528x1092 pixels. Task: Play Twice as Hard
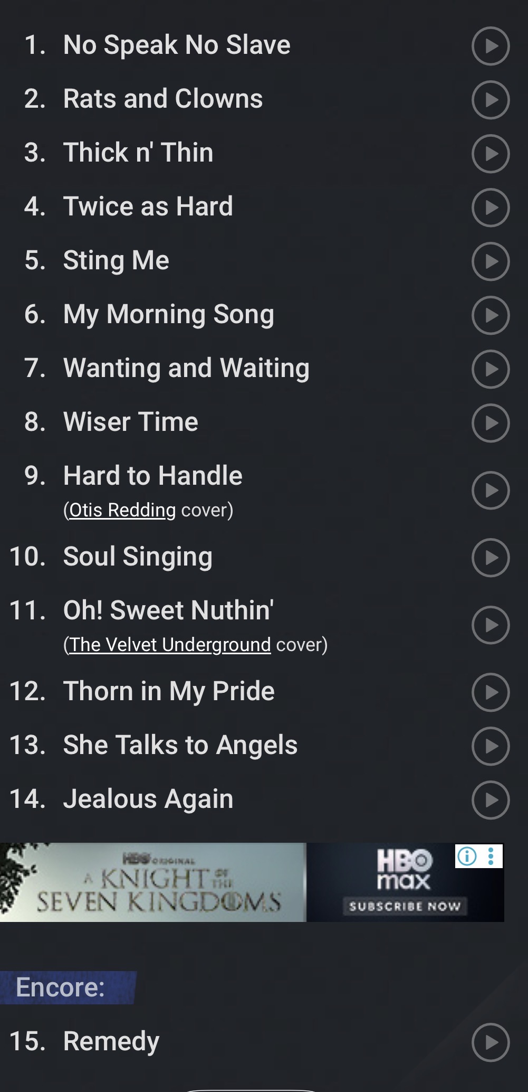coord(490,208)
